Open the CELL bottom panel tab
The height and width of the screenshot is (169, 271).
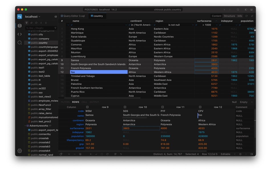pyautogui.click(x=84, y=102)
